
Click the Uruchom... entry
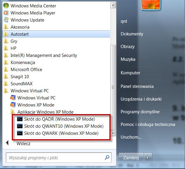(x=131, y=137)
